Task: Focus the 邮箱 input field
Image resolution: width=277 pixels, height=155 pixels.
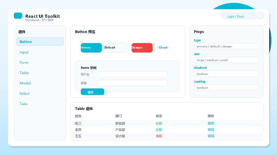Action: 133,83
